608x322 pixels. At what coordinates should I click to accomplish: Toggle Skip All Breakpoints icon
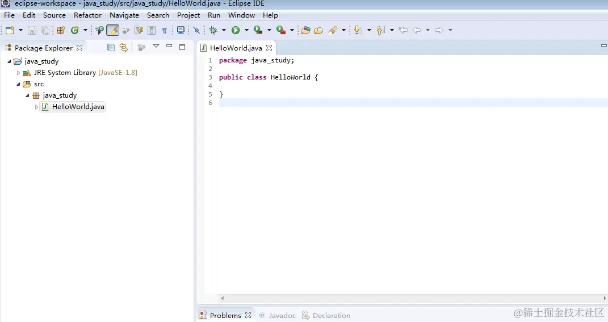tap(196, 30)
